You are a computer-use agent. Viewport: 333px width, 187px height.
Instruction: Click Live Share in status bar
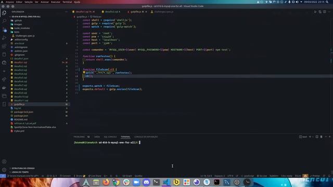pyautogui.click(x=95, y=176)
